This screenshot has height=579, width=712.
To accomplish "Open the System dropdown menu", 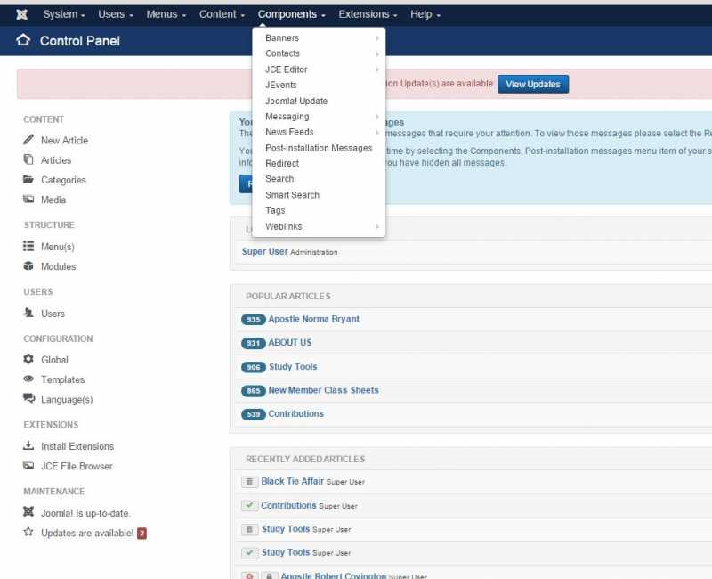I will click(63, 14).
